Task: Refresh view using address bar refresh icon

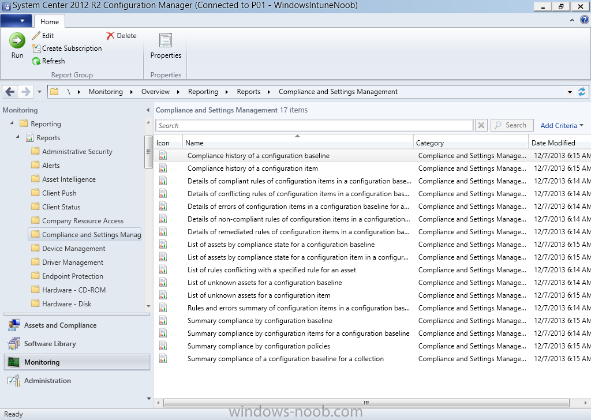Action: pos(582,92)
